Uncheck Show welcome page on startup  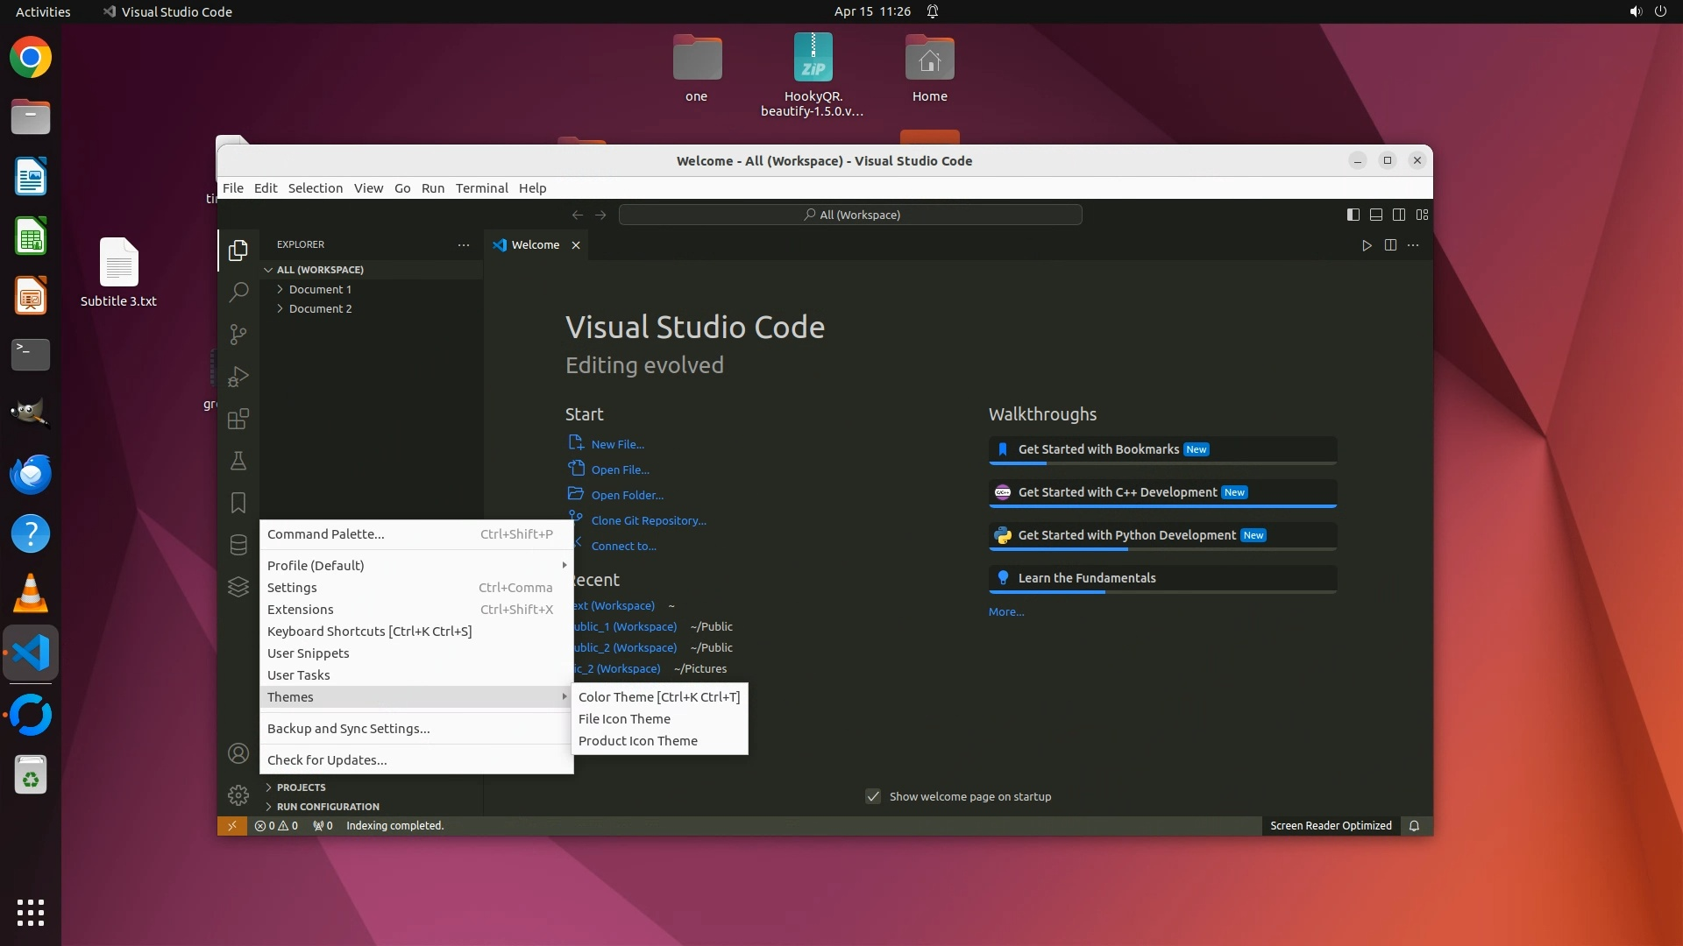point(873,796)
